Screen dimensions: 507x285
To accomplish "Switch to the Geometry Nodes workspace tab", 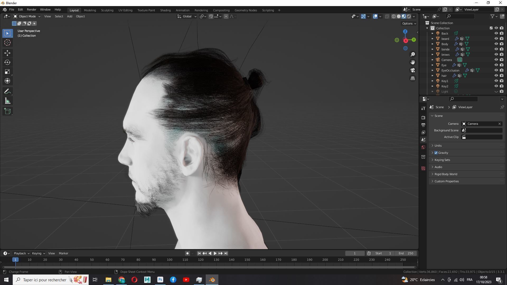I will pyautogui.click(x=246, y=10).
